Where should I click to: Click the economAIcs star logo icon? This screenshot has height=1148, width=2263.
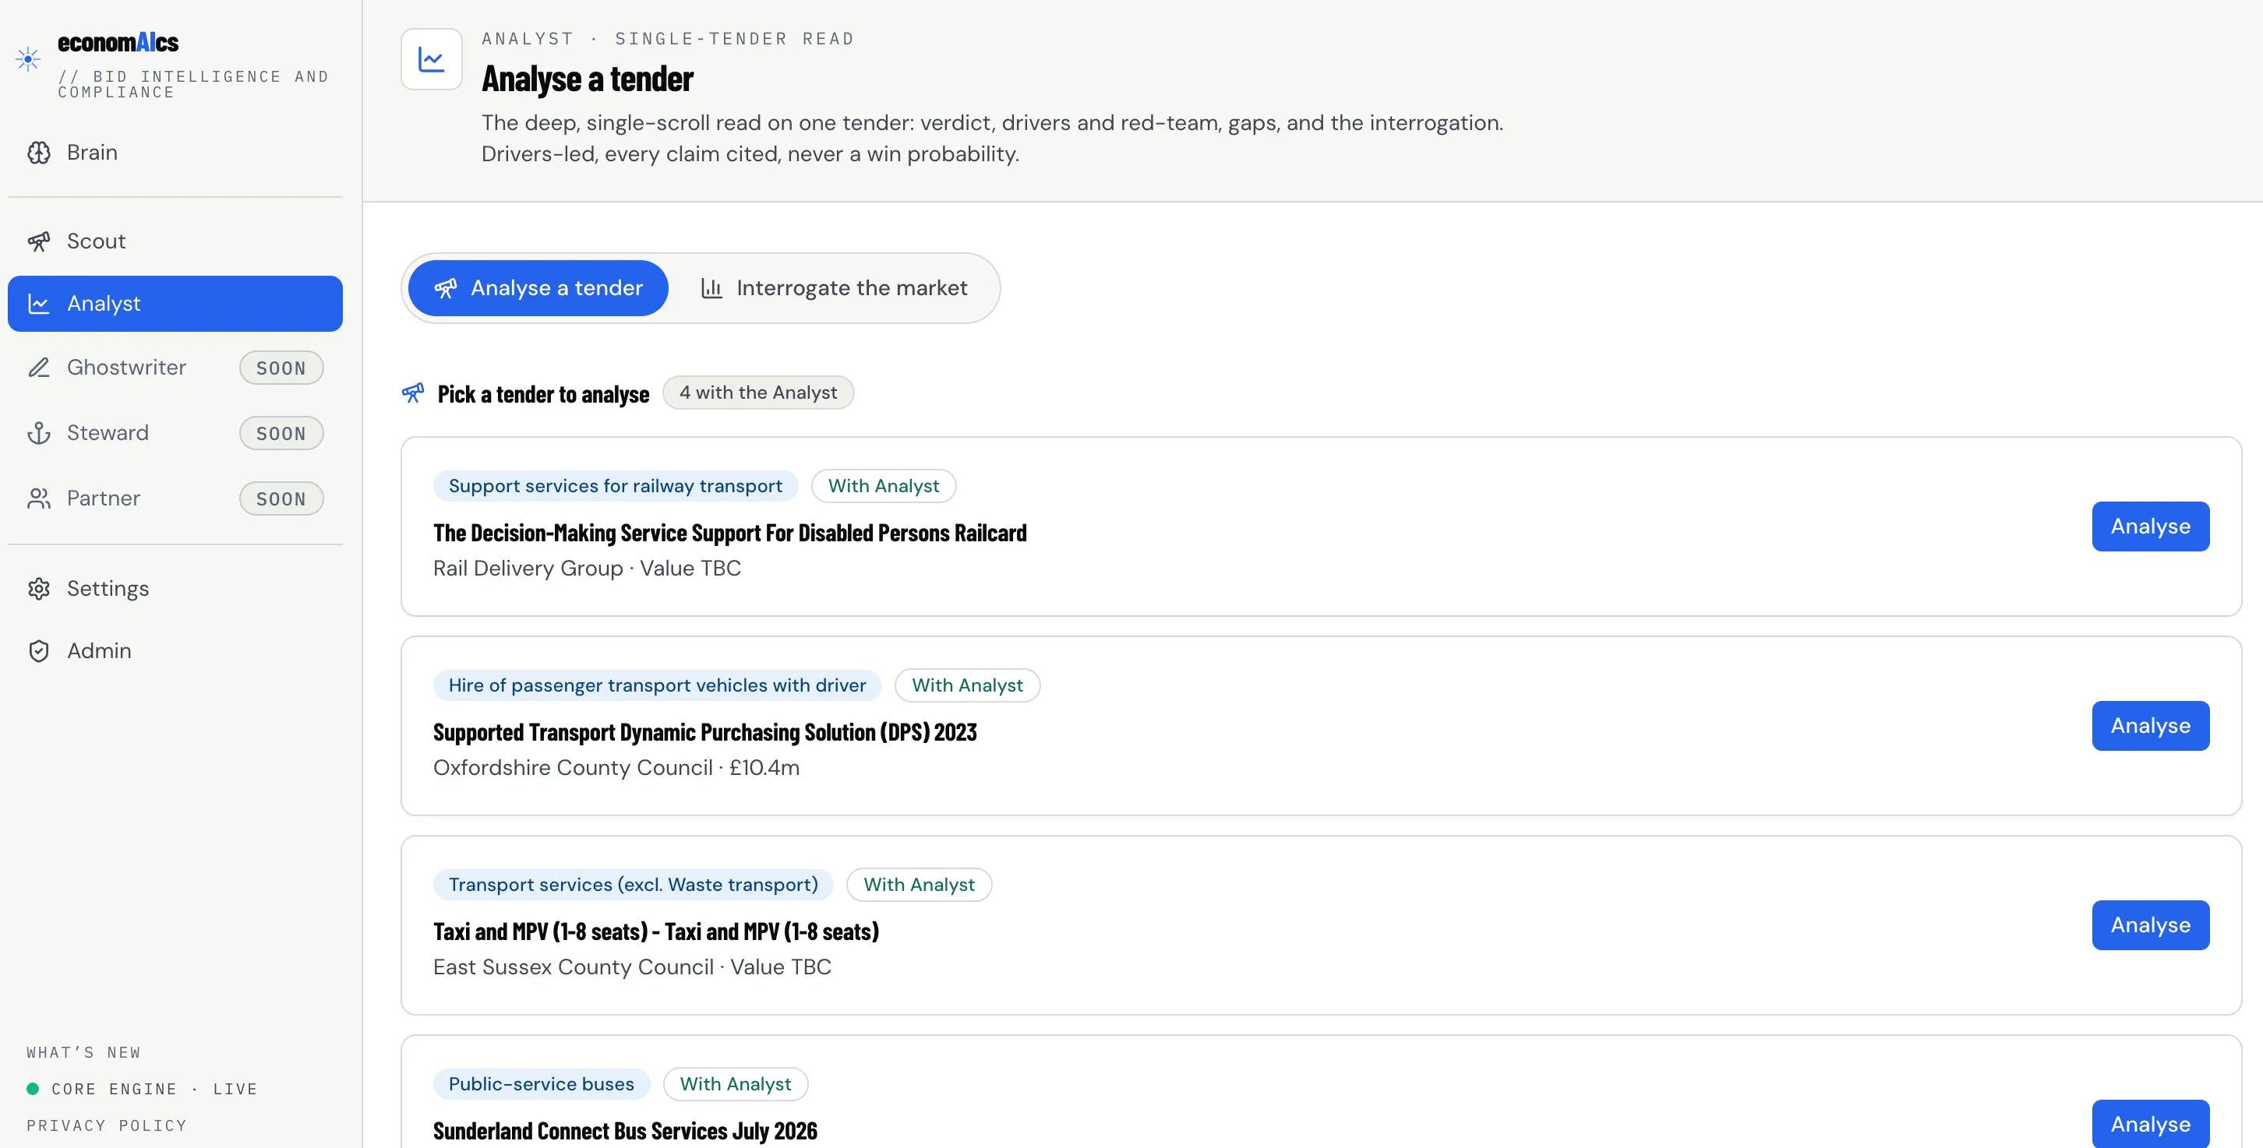tap(28, 59)
